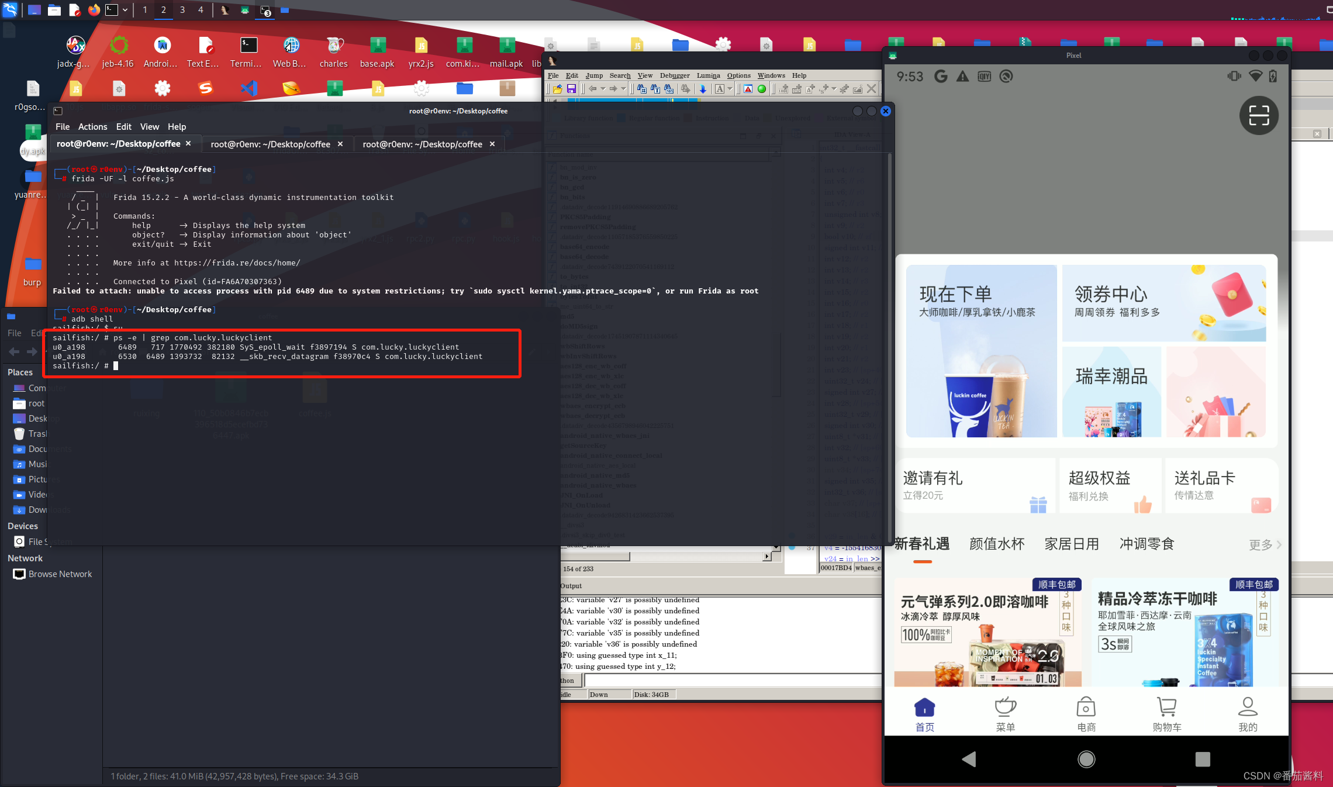This screenshot has width=1333, height=787.
Task: Open the burp folder on the desktop
Action: pyautogui.click(x=32, y=271)
